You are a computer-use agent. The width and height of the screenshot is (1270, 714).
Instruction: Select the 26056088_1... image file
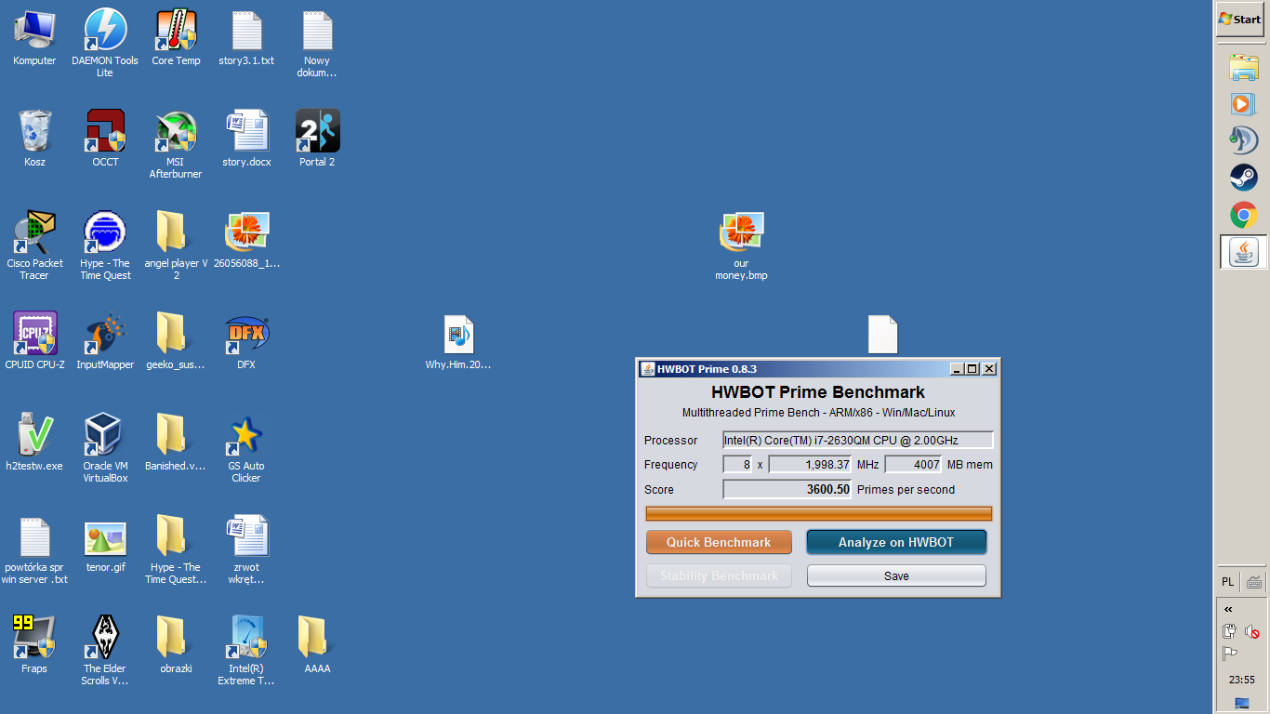[246, 241]
